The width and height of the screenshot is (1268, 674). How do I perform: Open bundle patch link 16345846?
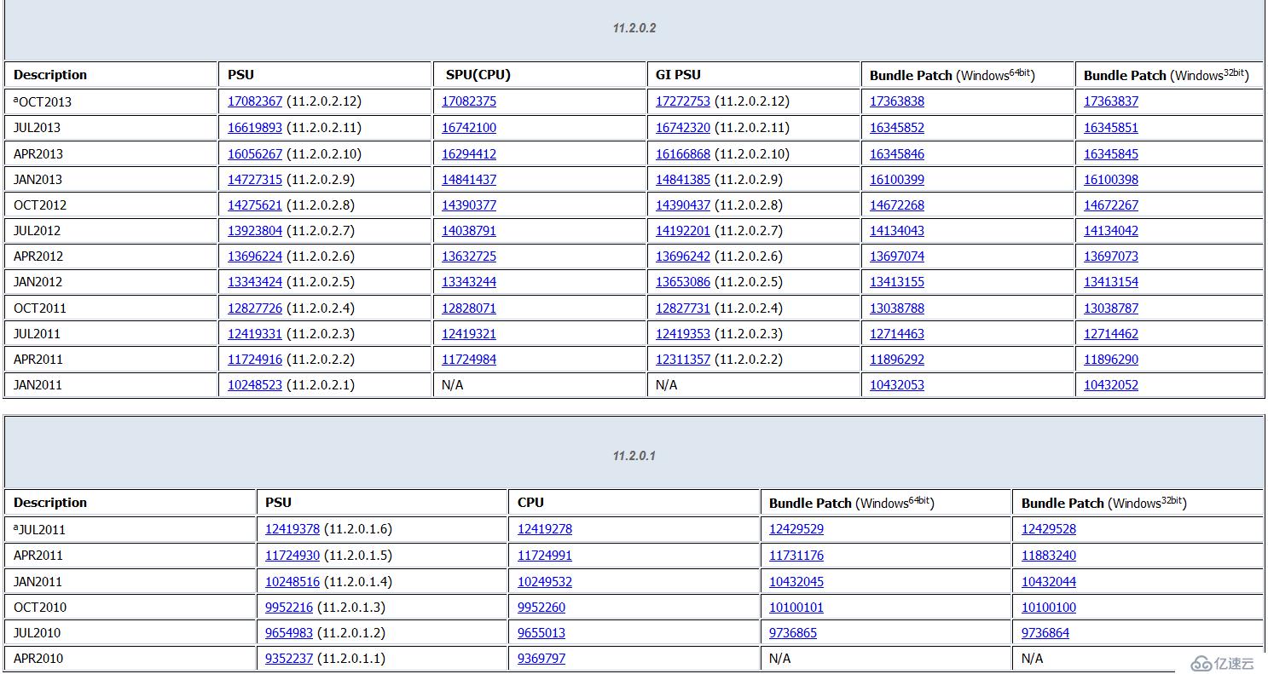[x=897, y=154]
